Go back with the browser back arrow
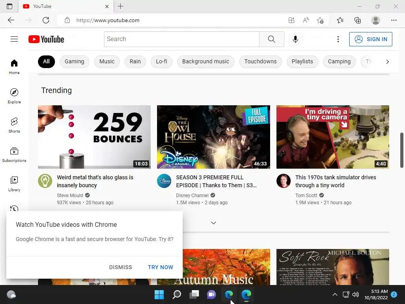405x304 pixels. (11, 20)
